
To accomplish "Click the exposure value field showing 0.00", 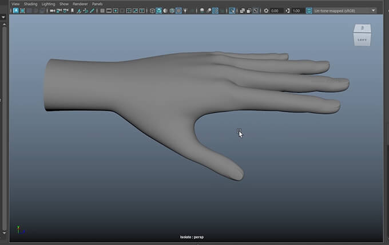I will [276, 10].
